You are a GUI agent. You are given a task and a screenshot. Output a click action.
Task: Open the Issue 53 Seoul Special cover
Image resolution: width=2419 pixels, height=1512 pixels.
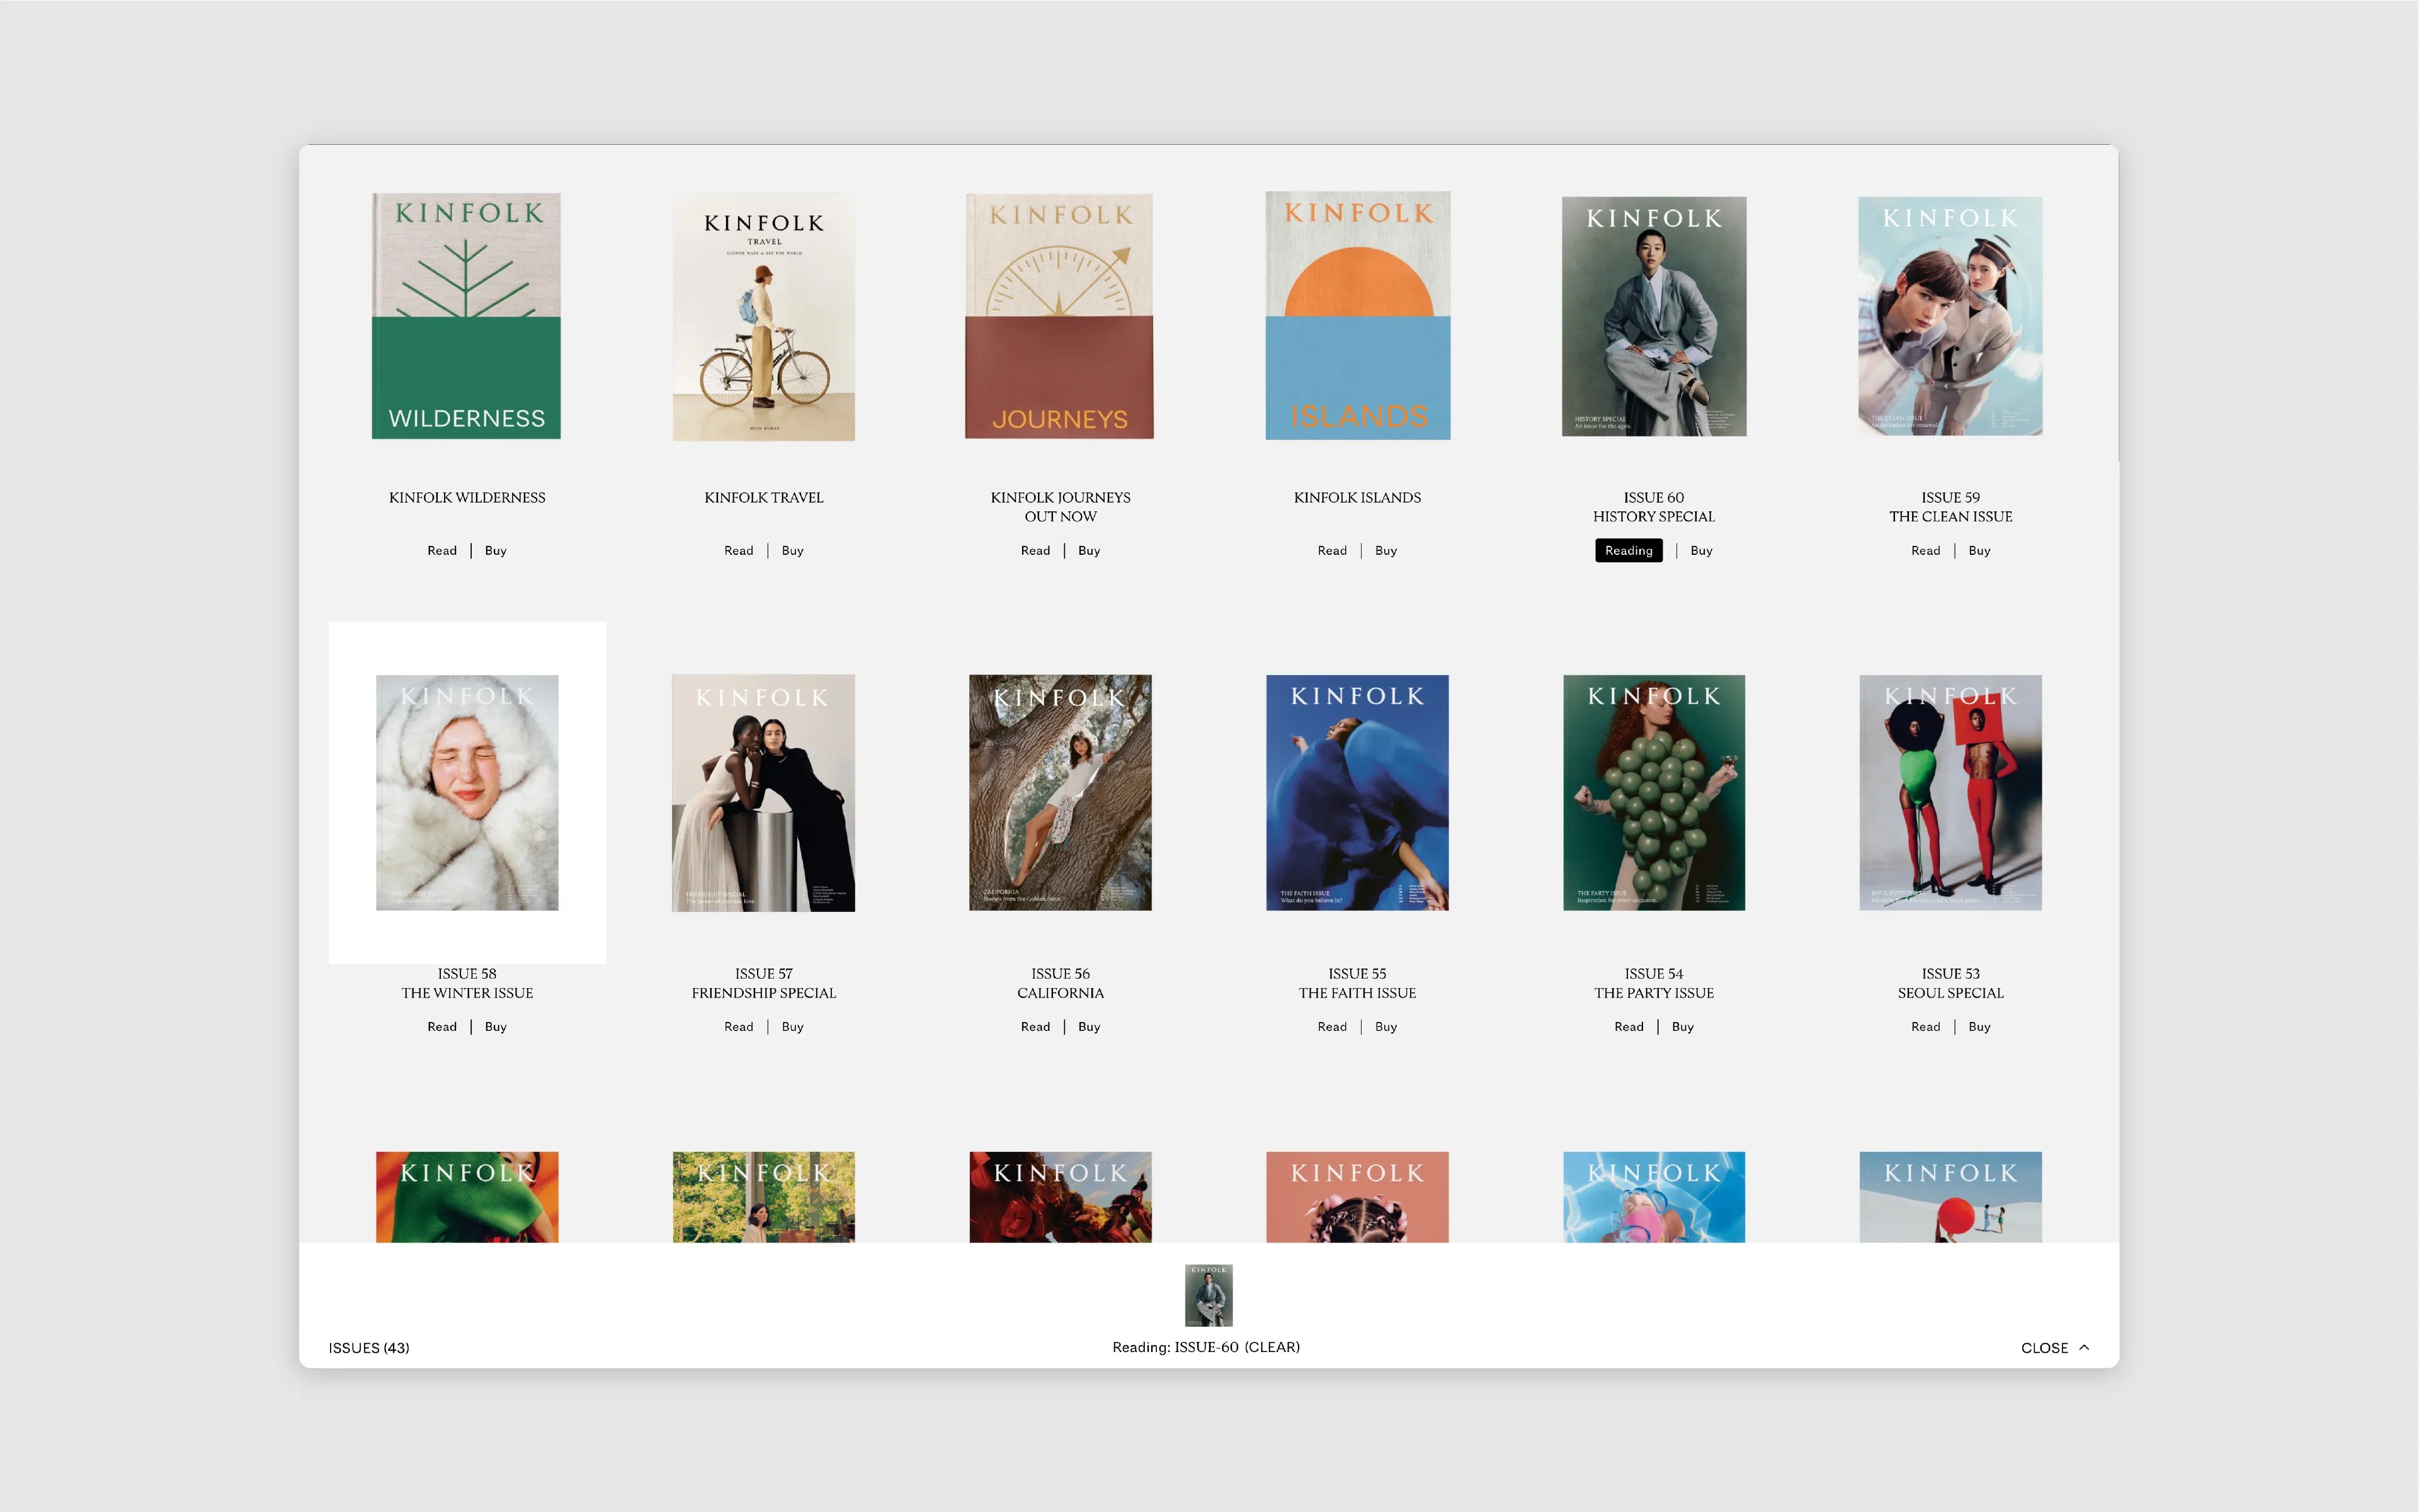coord(1950,793)
